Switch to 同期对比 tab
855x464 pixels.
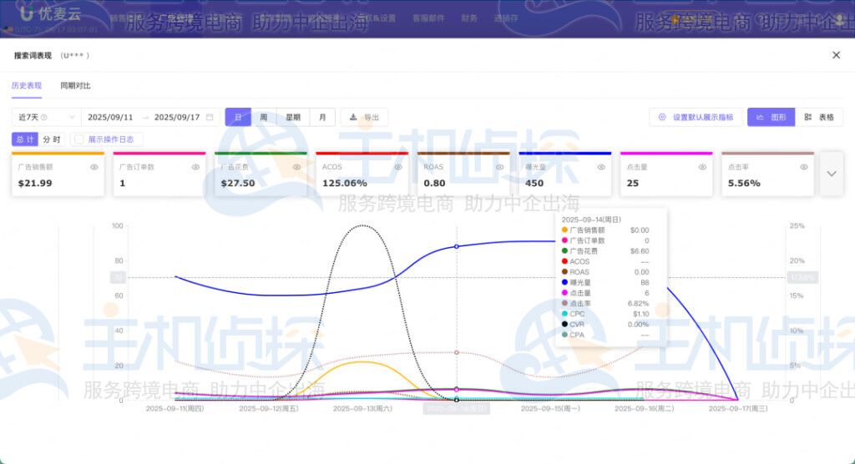(x=75, y=86)
